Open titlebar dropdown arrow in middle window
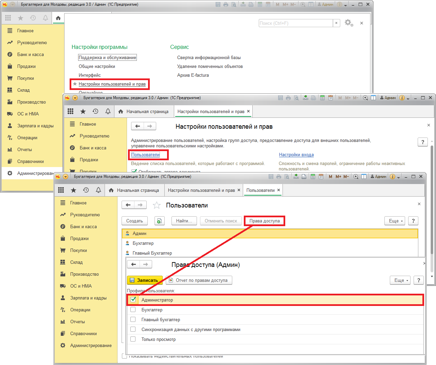 (x=408, y=98)
